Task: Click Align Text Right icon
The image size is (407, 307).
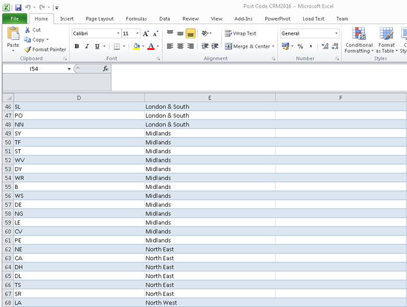Action: [x=190, y=46]
